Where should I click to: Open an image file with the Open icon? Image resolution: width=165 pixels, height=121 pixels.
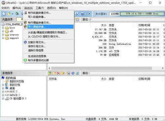click(9, 14)
